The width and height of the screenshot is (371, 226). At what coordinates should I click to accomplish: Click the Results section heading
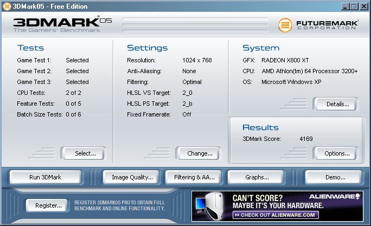pos(260,127)
